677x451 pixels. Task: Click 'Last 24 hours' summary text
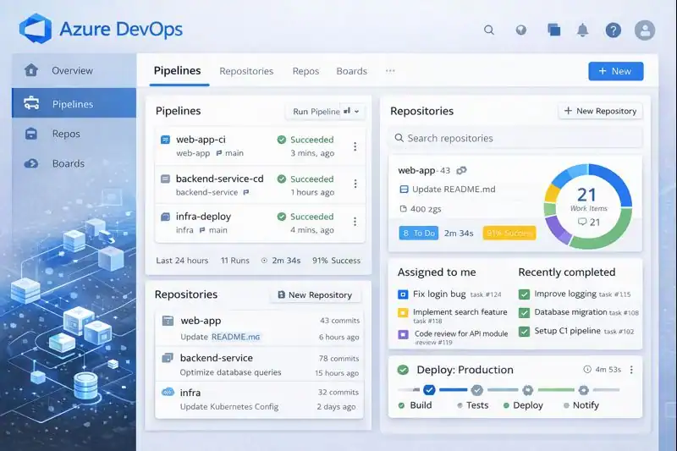tap(182, 261)
